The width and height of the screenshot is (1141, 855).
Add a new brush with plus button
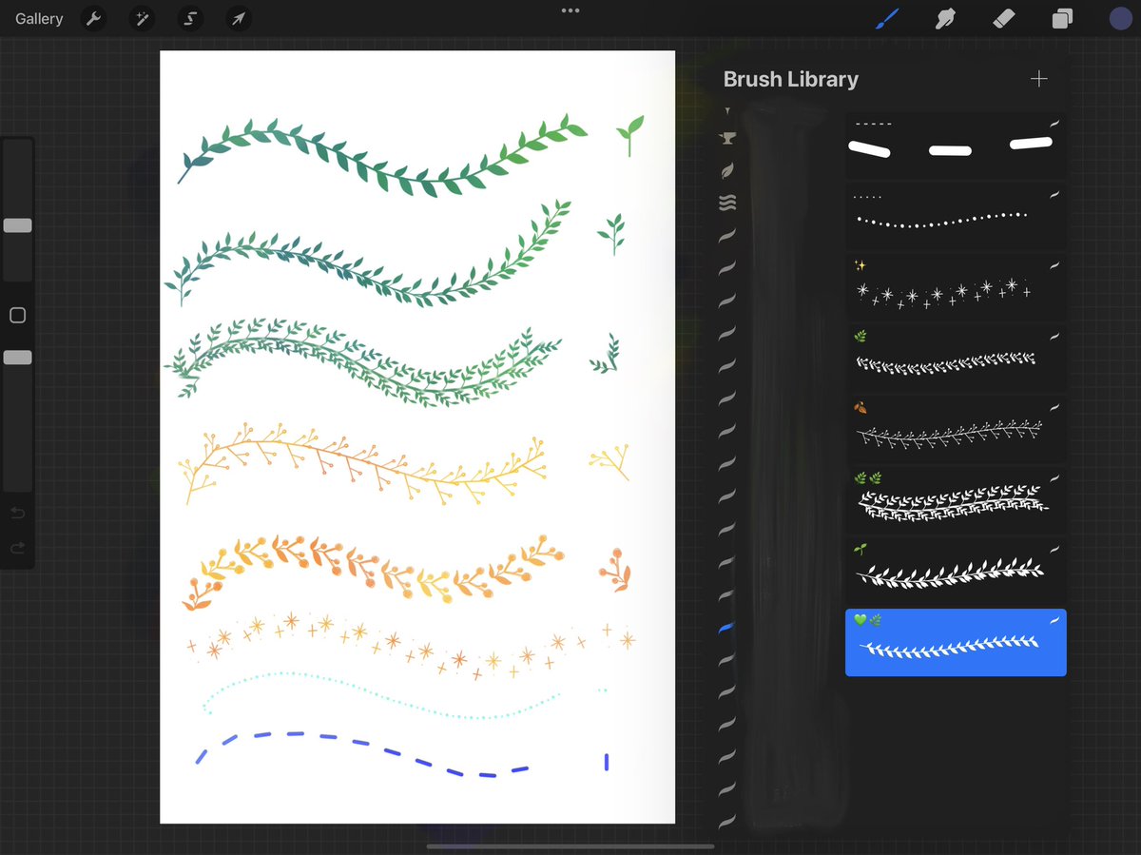1039,79
